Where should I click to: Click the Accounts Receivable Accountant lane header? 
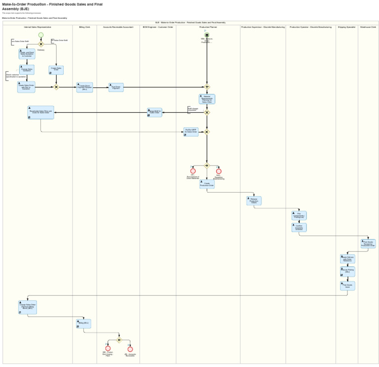point(118,27)
